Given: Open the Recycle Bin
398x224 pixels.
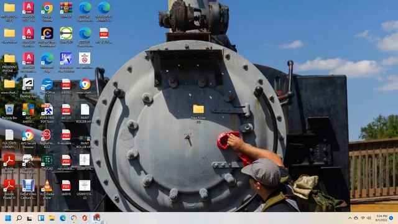Looking at the screenshot, I should click(9, 112).
